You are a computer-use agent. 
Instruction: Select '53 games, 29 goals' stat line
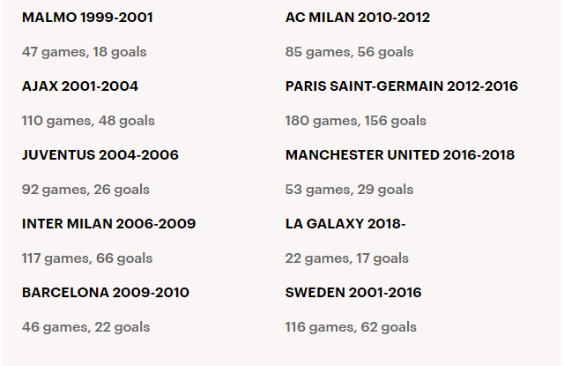point(349,190)
